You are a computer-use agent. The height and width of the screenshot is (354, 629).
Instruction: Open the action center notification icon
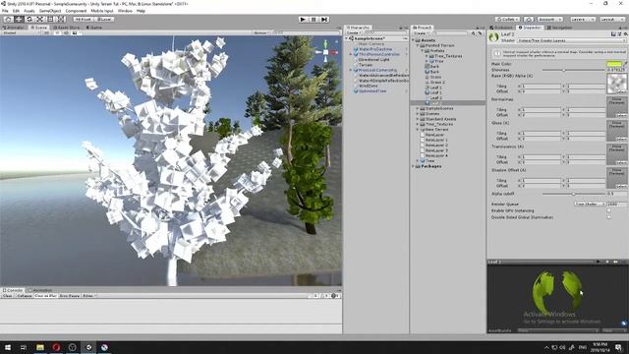(618, 347)
